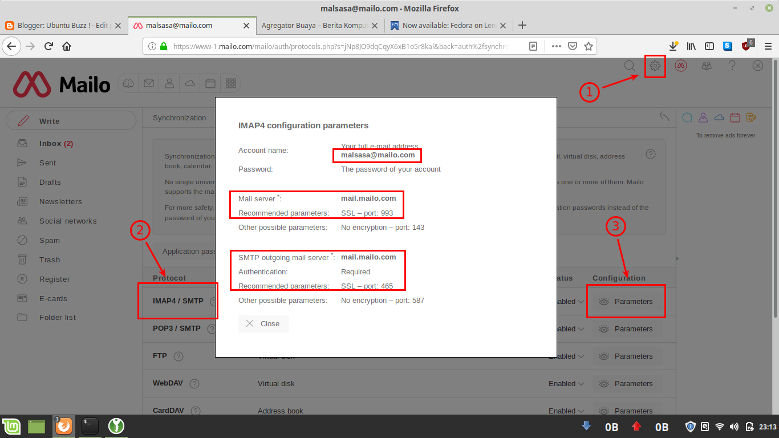Open the apps grid icon in Mailo toolbar
The width and height of the screenshot is (779, 438).
[231, 83]
